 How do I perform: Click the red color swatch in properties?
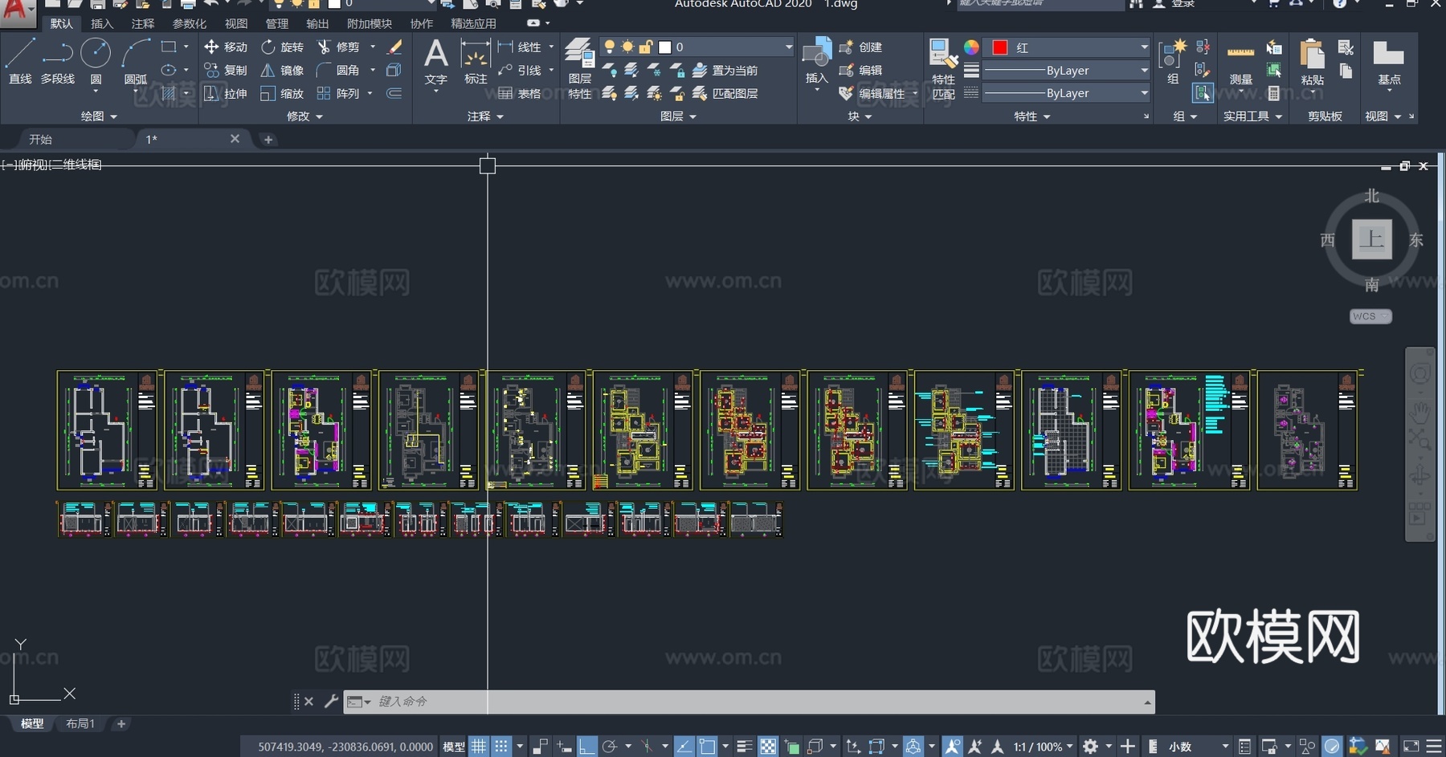[999, 47]
